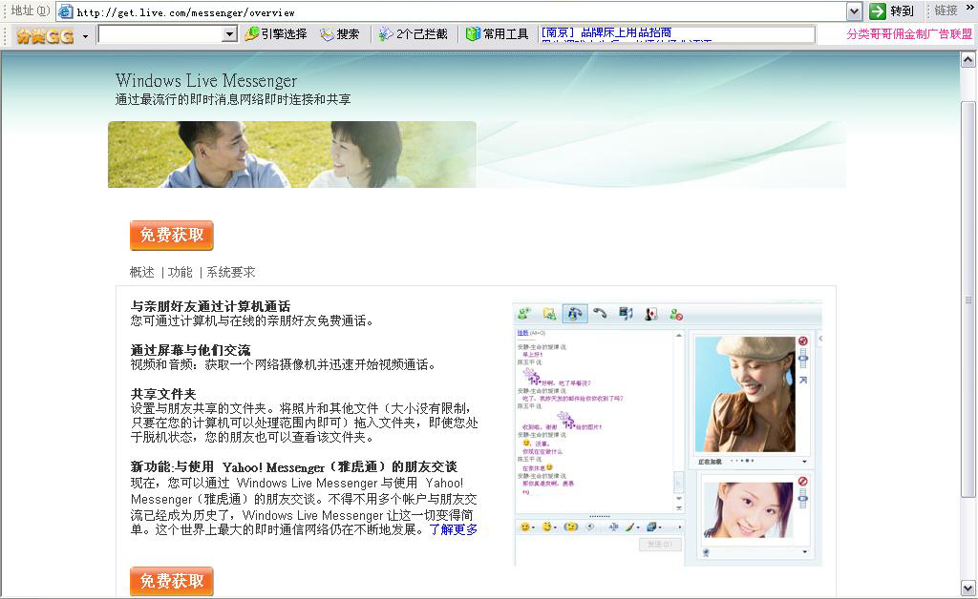
Task: Expand the 链接 links toolbar chevron
Action: pyautogui.click(x=970, y=8)
